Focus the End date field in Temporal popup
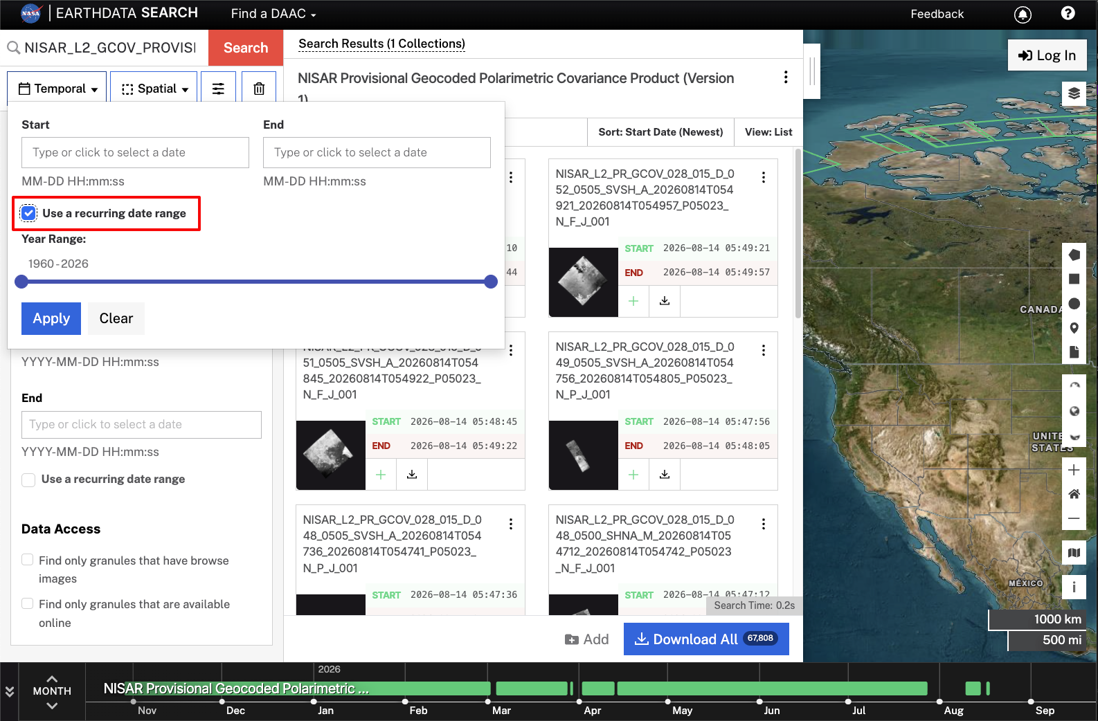The image size is (1098, 721). click(x=377, y=152)
